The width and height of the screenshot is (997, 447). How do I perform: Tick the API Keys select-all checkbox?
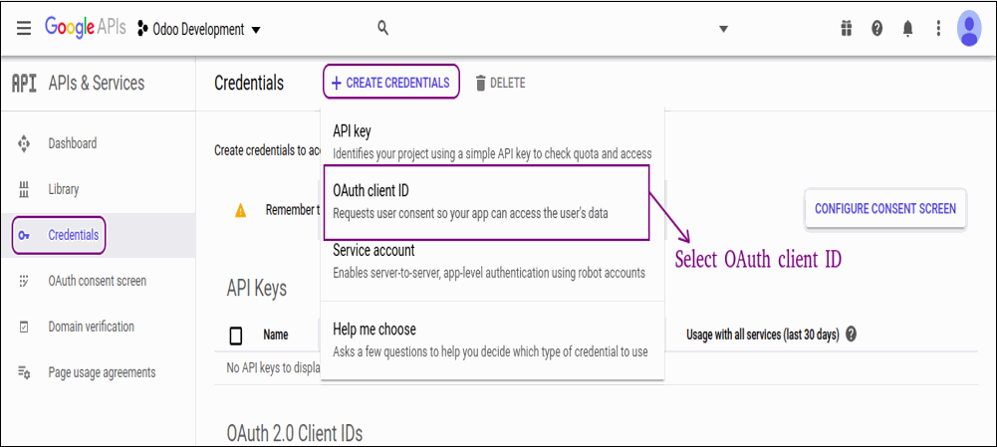[235, 335]
